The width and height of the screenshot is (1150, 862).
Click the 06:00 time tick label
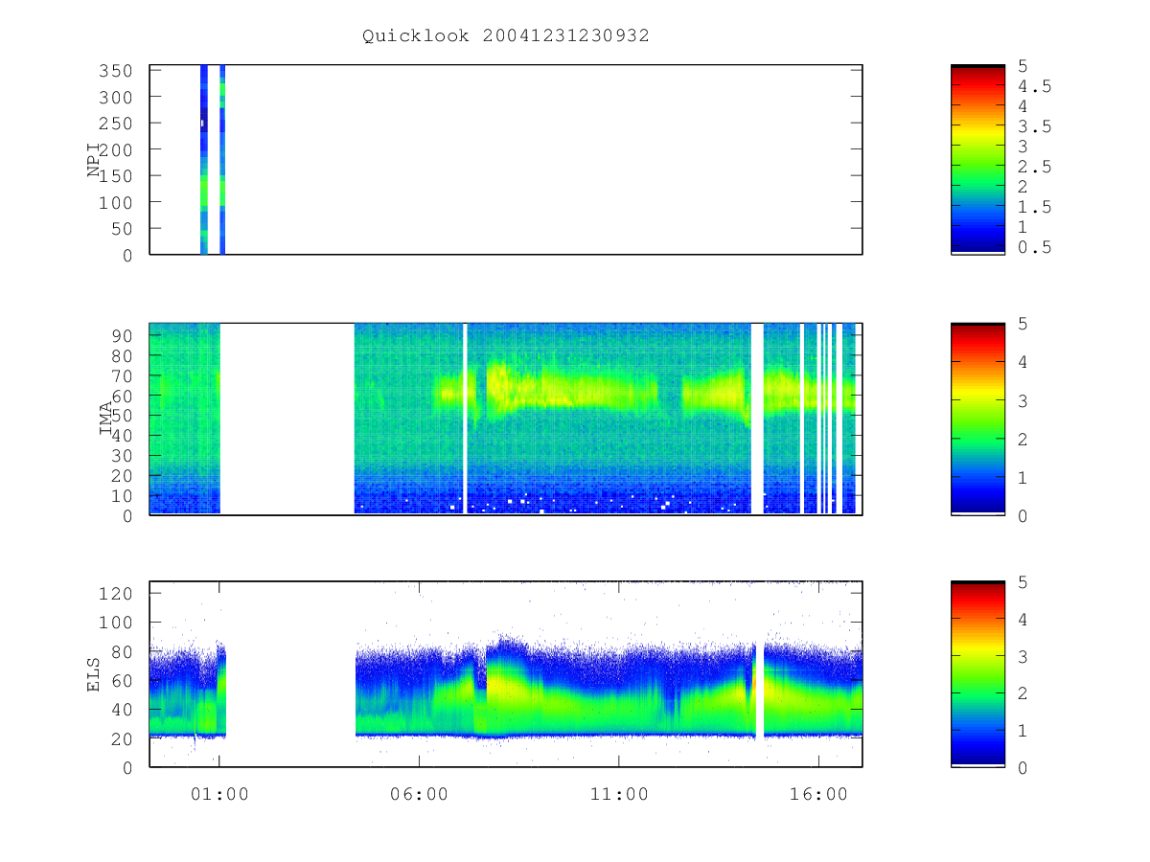pyautogui.click(x=419, y=794)
